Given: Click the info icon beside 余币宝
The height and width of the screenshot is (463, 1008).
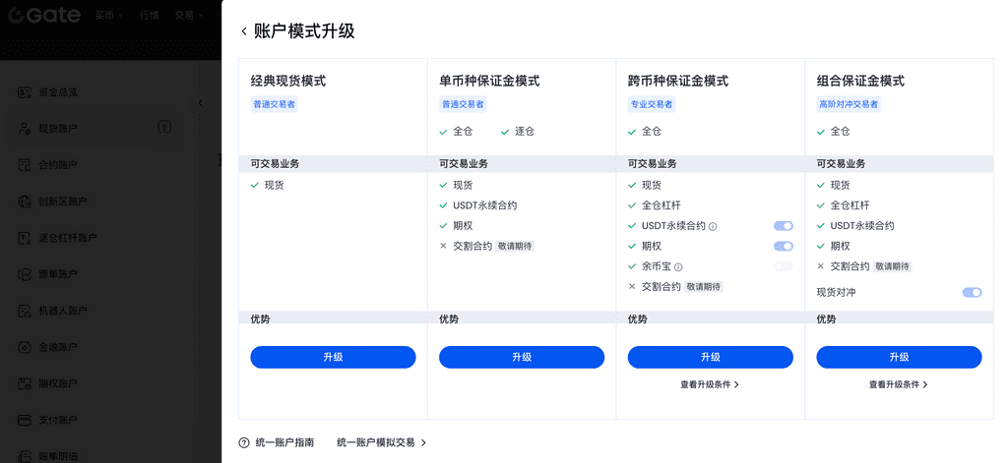Looking at the screenshot, I should tap(678, 266).
